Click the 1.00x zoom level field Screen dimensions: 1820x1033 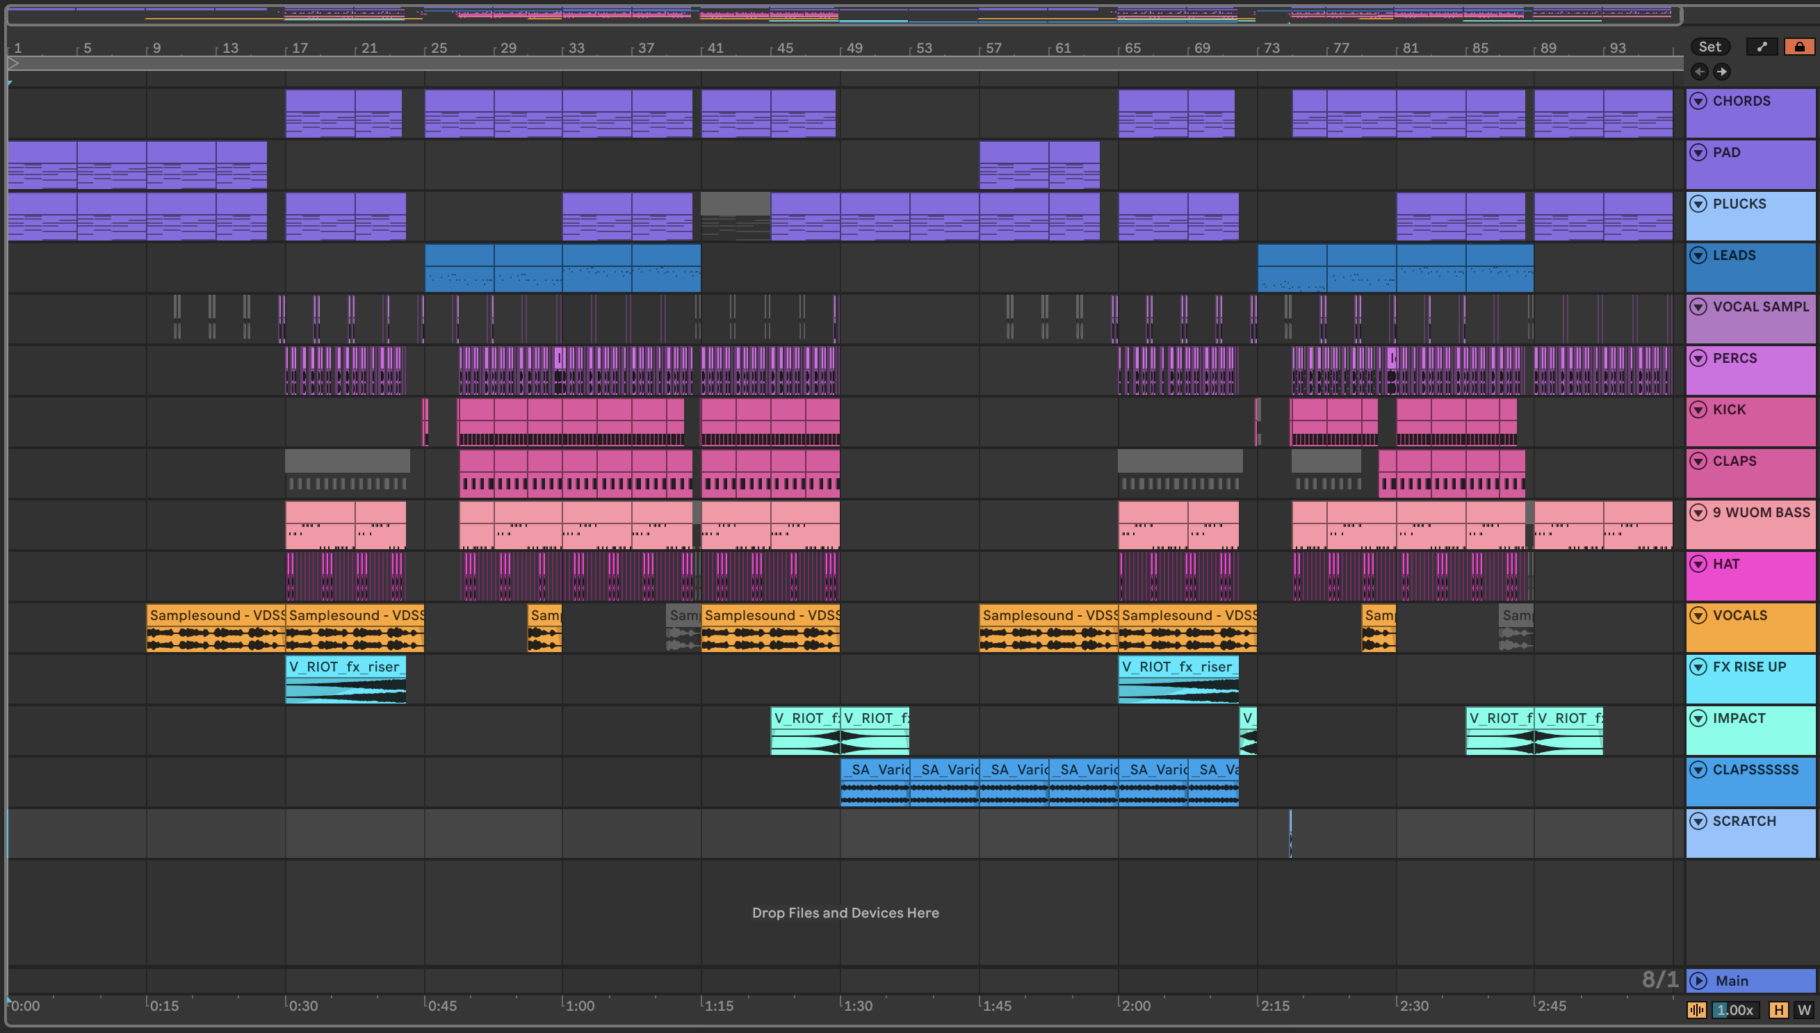point(1735,1010)
